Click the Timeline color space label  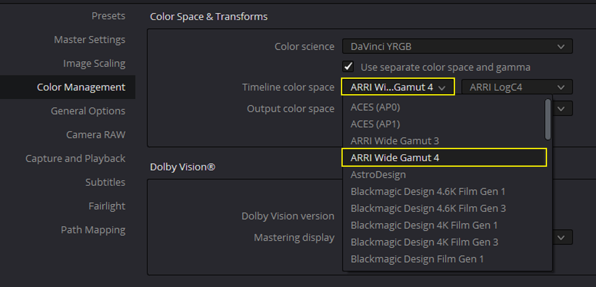click(288, 87)
